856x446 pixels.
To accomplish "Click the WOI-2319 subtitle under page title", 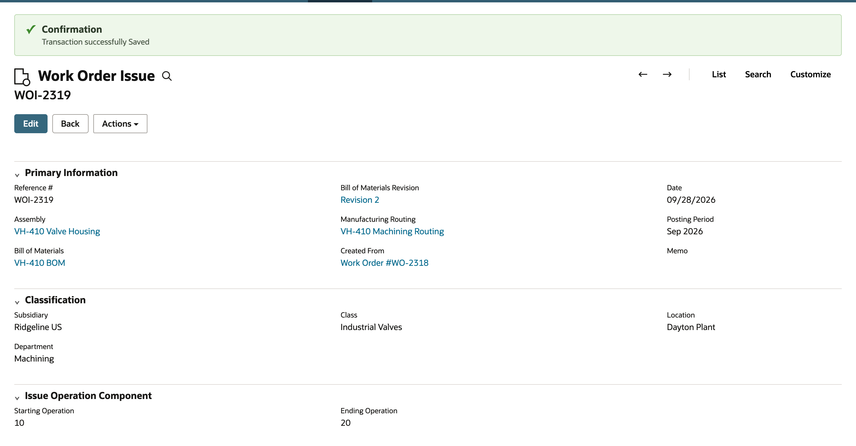I will (x=43, y=95).
